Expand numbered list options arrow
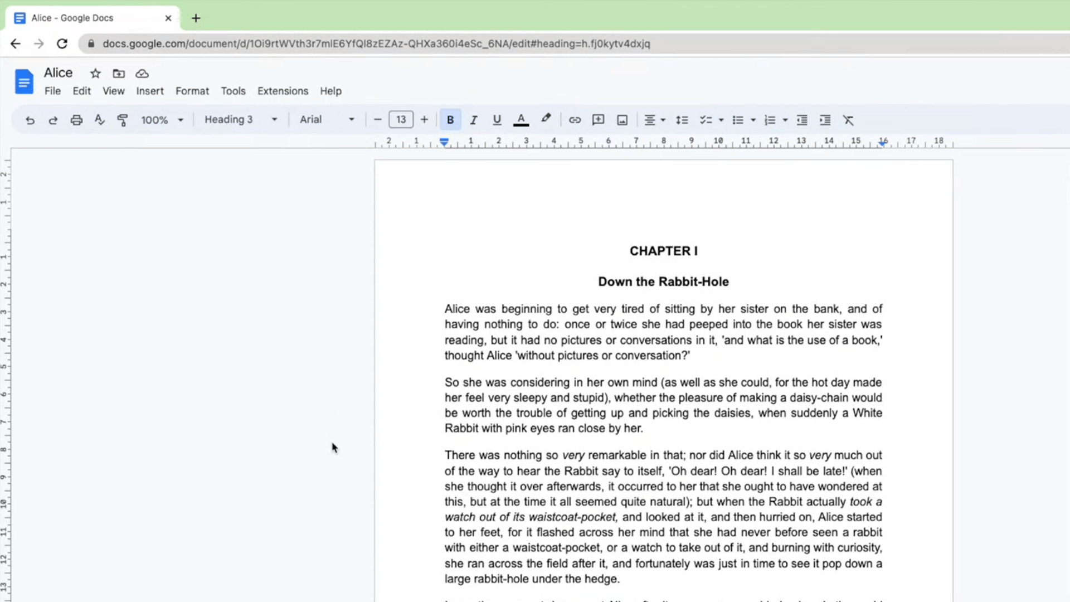1070x602 pixels. [785, 120]
